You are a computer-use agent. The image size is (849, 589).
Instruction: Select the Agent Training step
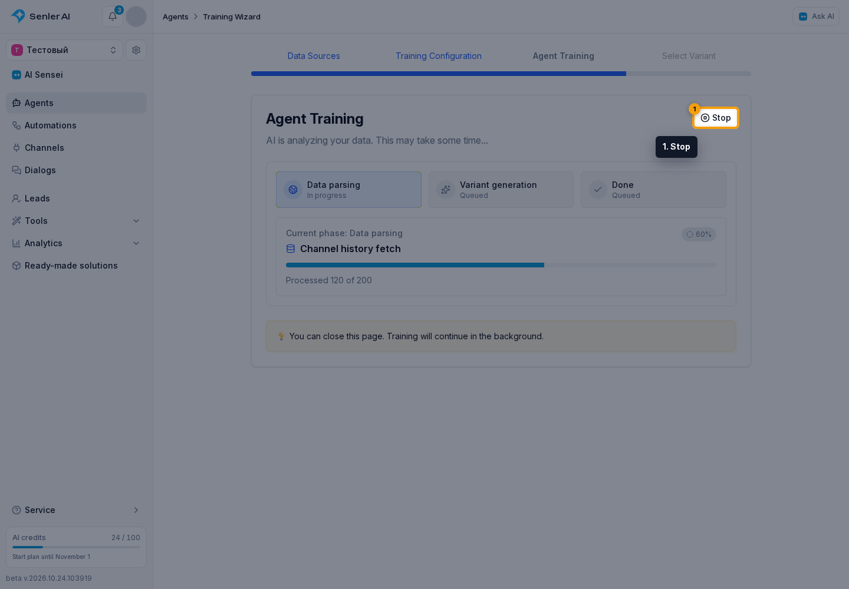(564, 56)
